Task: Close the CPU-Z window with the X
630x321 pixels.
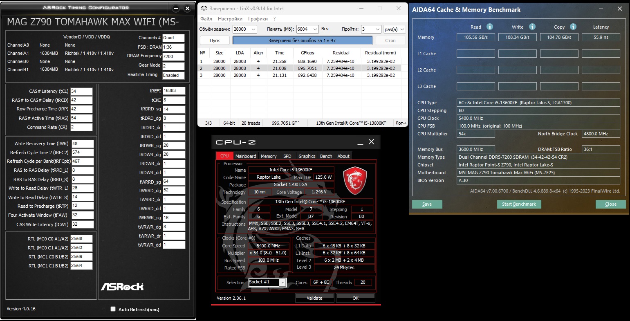Action: 371,142
